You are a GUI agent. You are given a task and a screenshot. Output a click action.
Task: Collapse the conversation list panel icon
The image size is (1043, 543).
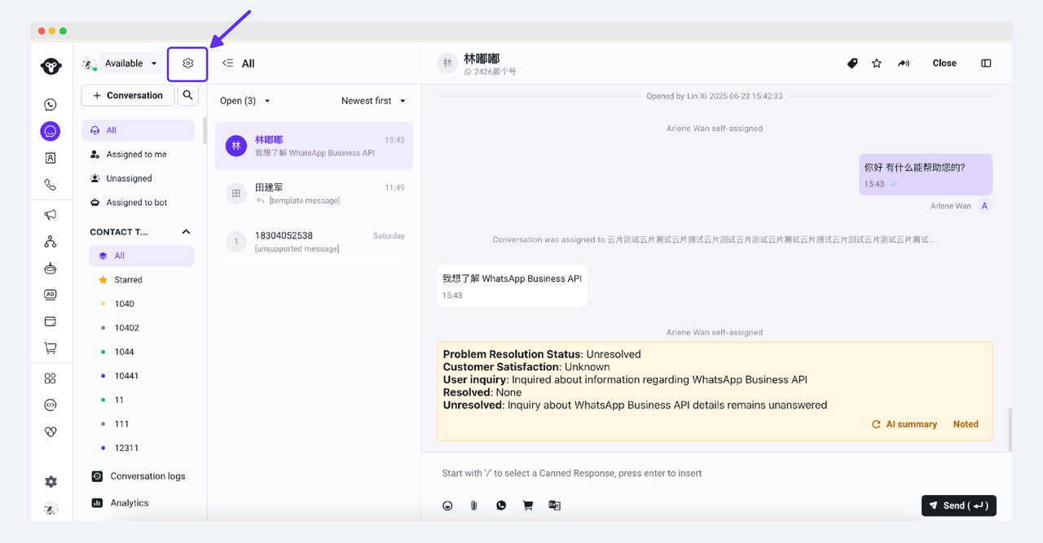(228, 63)
